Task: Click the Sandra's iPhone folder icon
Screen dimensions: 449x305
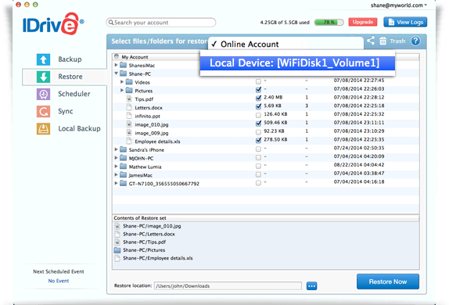Action: 123,149
